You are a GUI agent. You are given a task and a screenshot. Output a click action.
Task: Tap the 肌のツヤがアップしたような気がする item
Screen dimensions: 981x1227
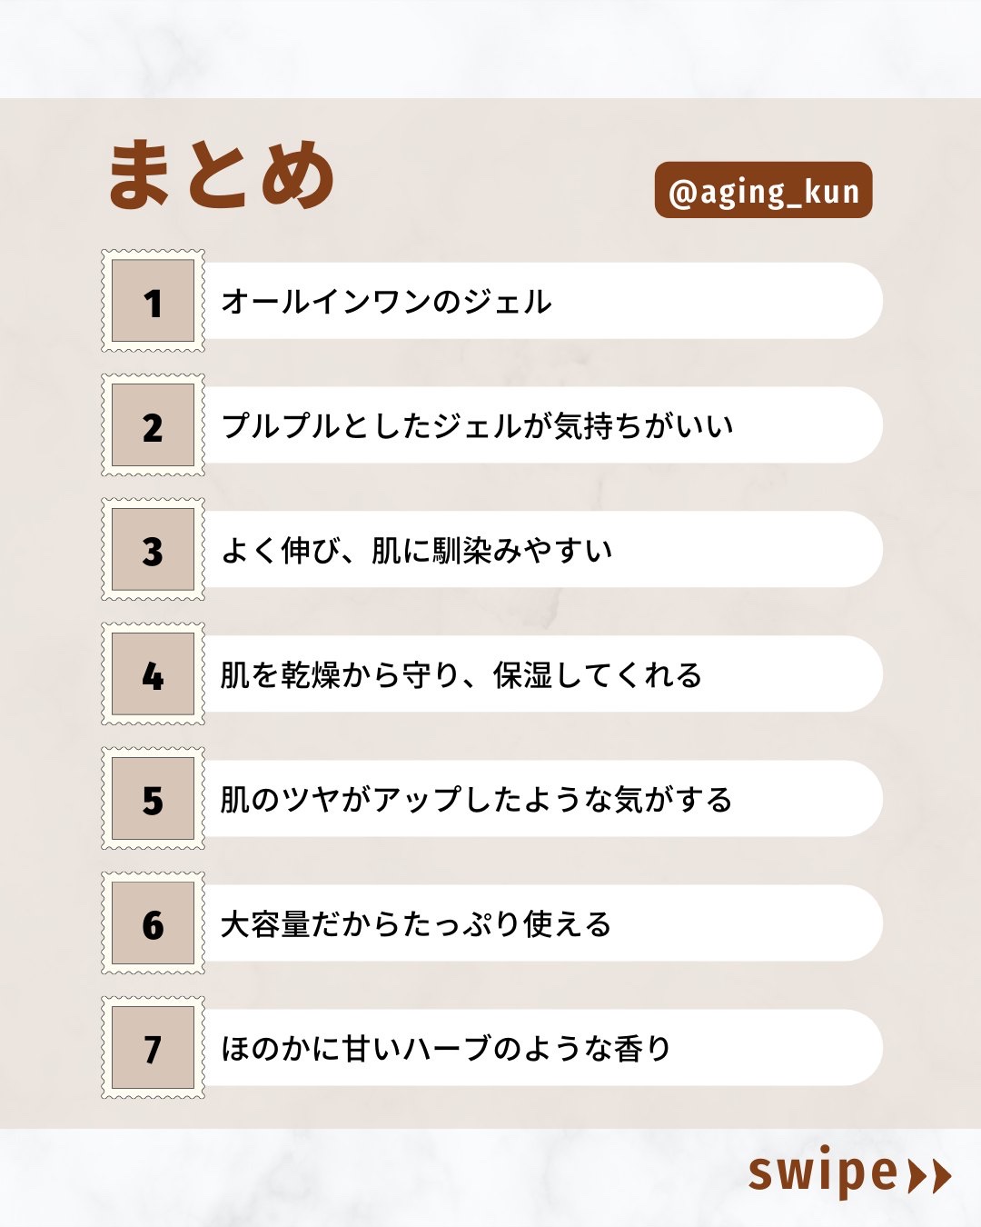541,799
